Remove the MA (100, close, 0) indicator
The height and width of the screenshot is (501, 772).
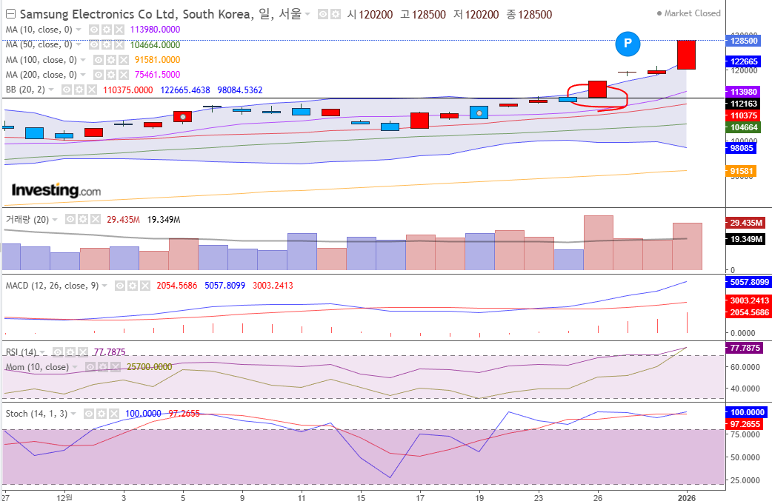pos(124,60)
